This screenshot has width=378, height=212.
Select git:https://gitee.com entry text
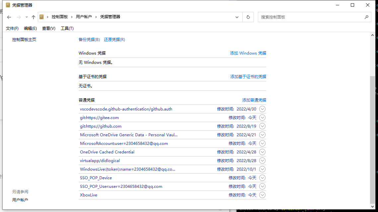pos(99,118)
